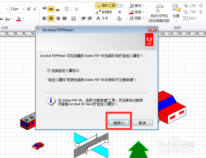Click the Continue (继续) button
The height and width of the screenshot is (158, 206).
(119, 123)
